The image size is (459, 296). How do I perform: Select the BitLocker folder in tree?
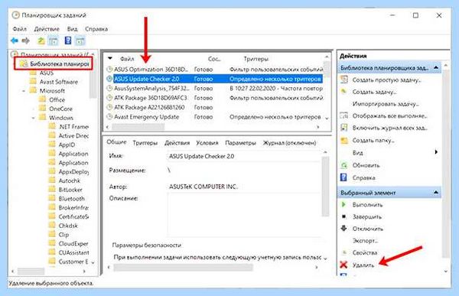pos(70,190)
